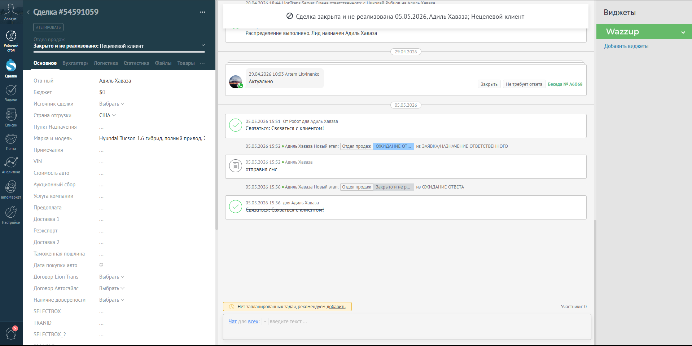Open the Страна отгрузки США dropdown
692x346 pixels.
[x=107, y=115]
